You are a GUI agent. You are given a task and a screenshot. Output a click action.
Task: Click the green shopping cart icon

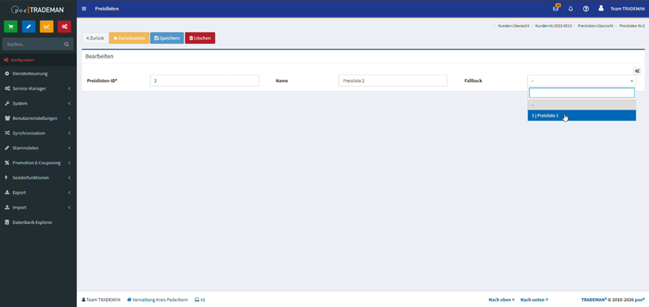tap(10, 26)
